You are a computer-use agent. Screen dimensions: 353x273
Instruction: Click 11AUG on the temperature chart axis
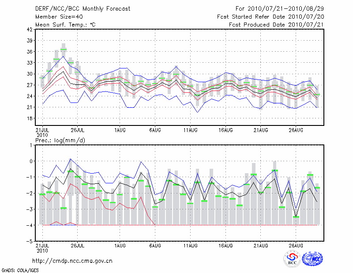[190, 130]
